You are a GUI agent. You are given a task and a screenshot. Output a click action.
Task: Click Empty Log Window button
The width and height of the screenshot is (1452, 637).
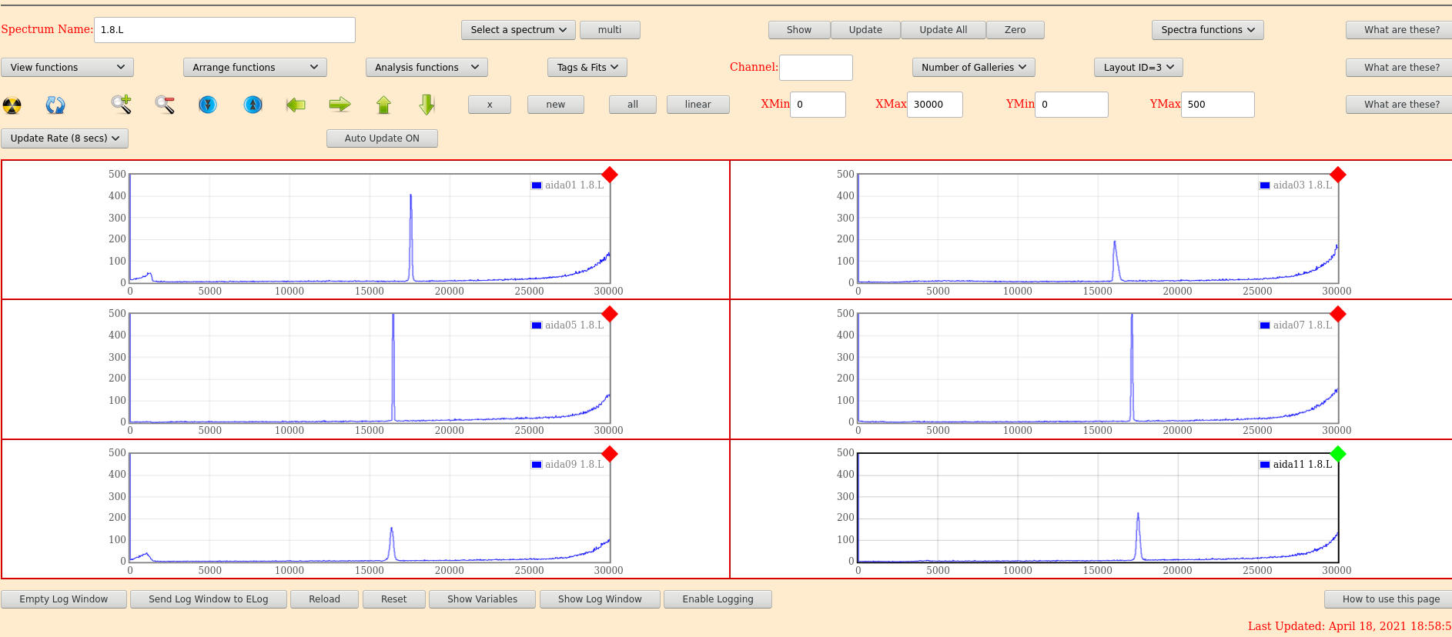tap(64, 599)
